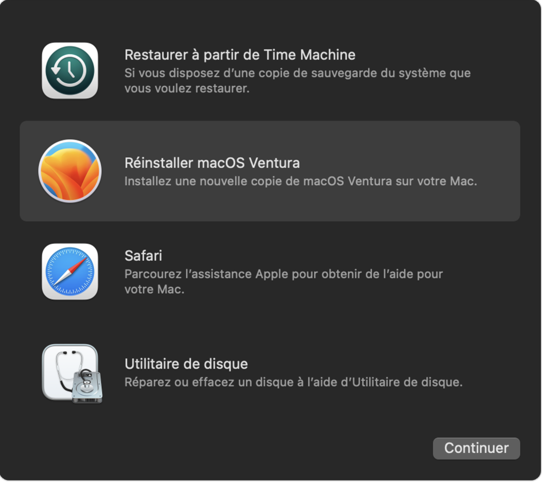
Task: Choose "Restaurer à partir de Time Machine" title
Action: (x=240, y=55)
